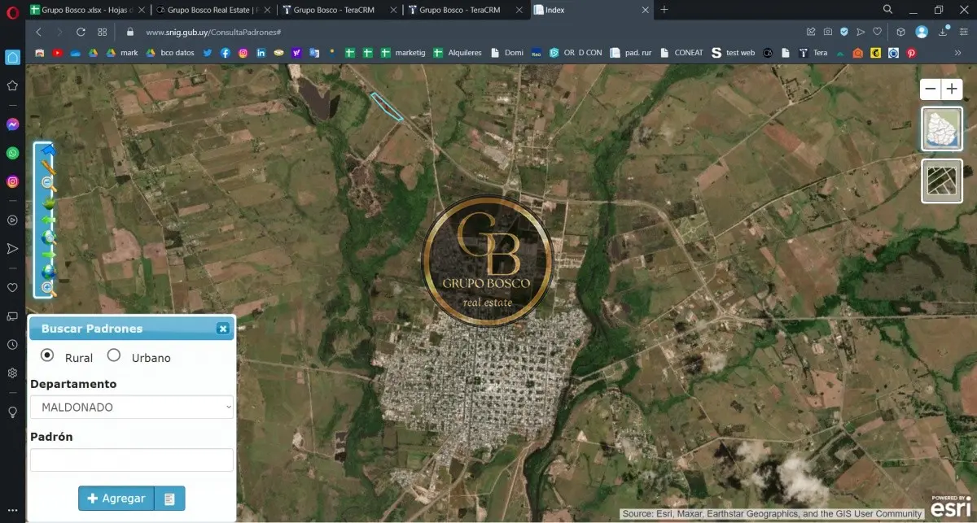Click the Opera profile avatar
The image size is (977, 523).
(922, 32)
